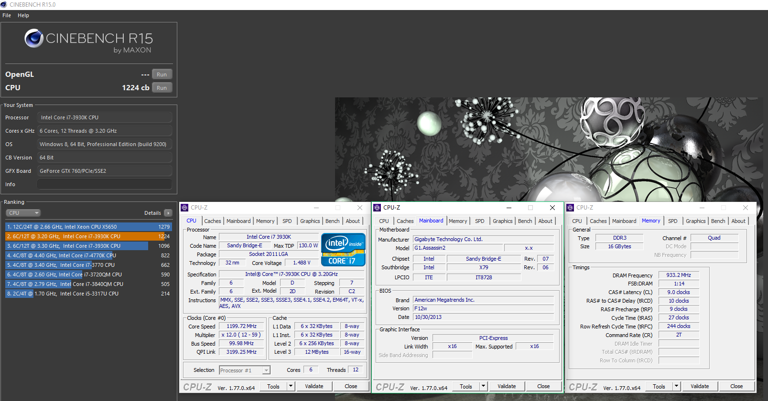
Task: Run the OpenGL benchmark
Action: (x=162, y=74)
